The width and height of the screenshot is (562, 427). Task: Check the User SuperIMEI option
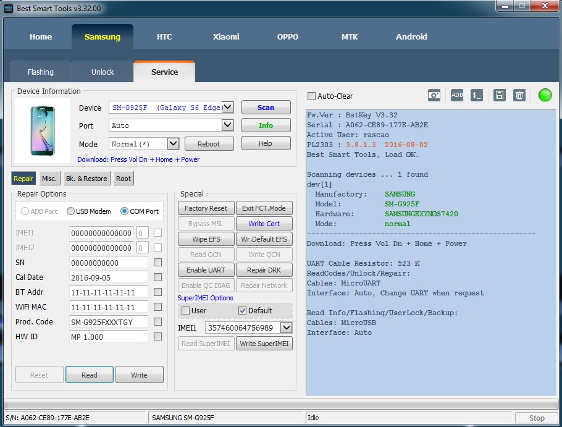click(185, 311)
